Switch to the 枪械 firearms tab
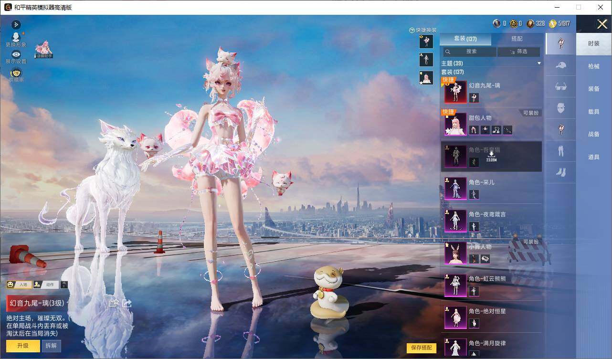 click(x=594, y=66)
